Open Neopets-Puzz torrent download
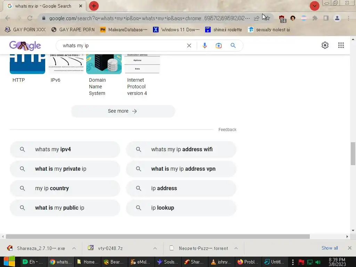The image size is (356, 267). [x=199, y=248]
